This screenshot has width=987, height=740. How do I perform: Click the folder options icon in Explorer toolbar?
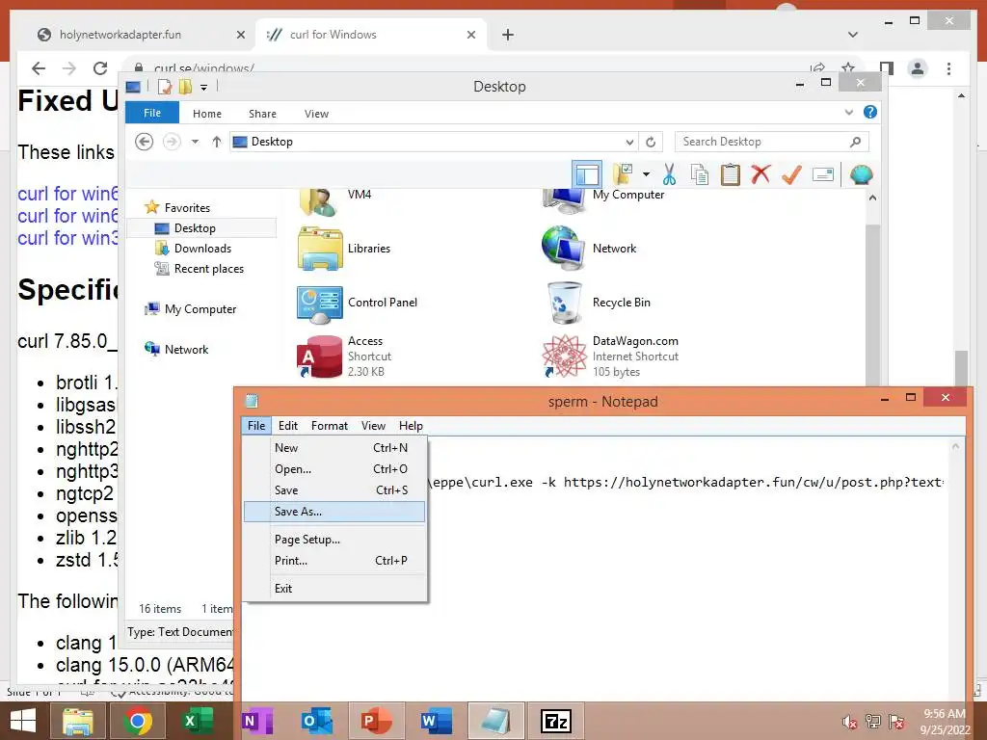pyautogui.click(x=623, y=174)
